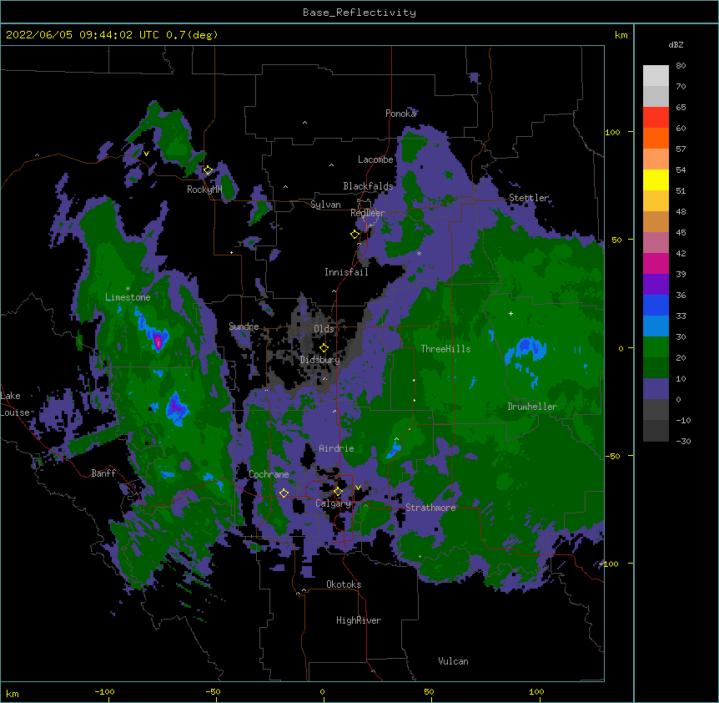The image size is (719, 703).
Task: Click the yellow marker near RedDeer
Action: (354, 235)
